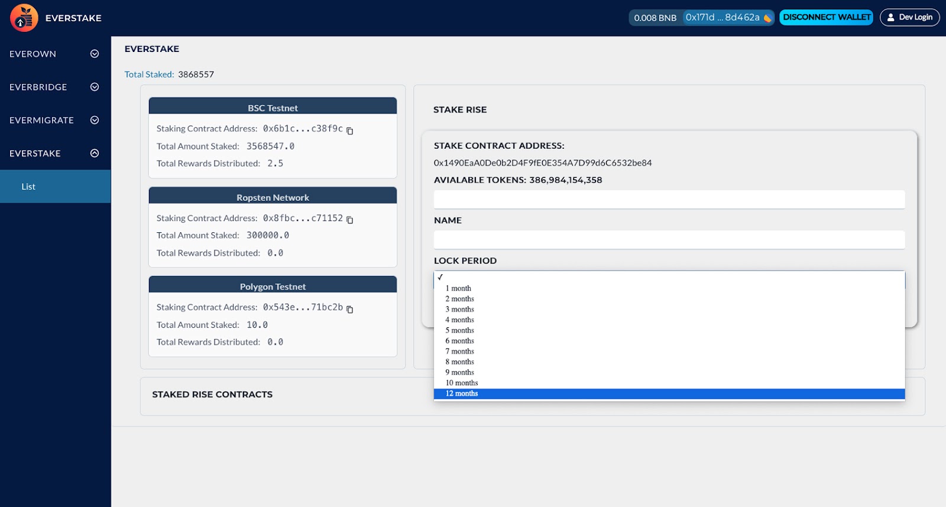Copy Polygon Testnet staking contract address
The image size is (946, 507).
point(349,309)
